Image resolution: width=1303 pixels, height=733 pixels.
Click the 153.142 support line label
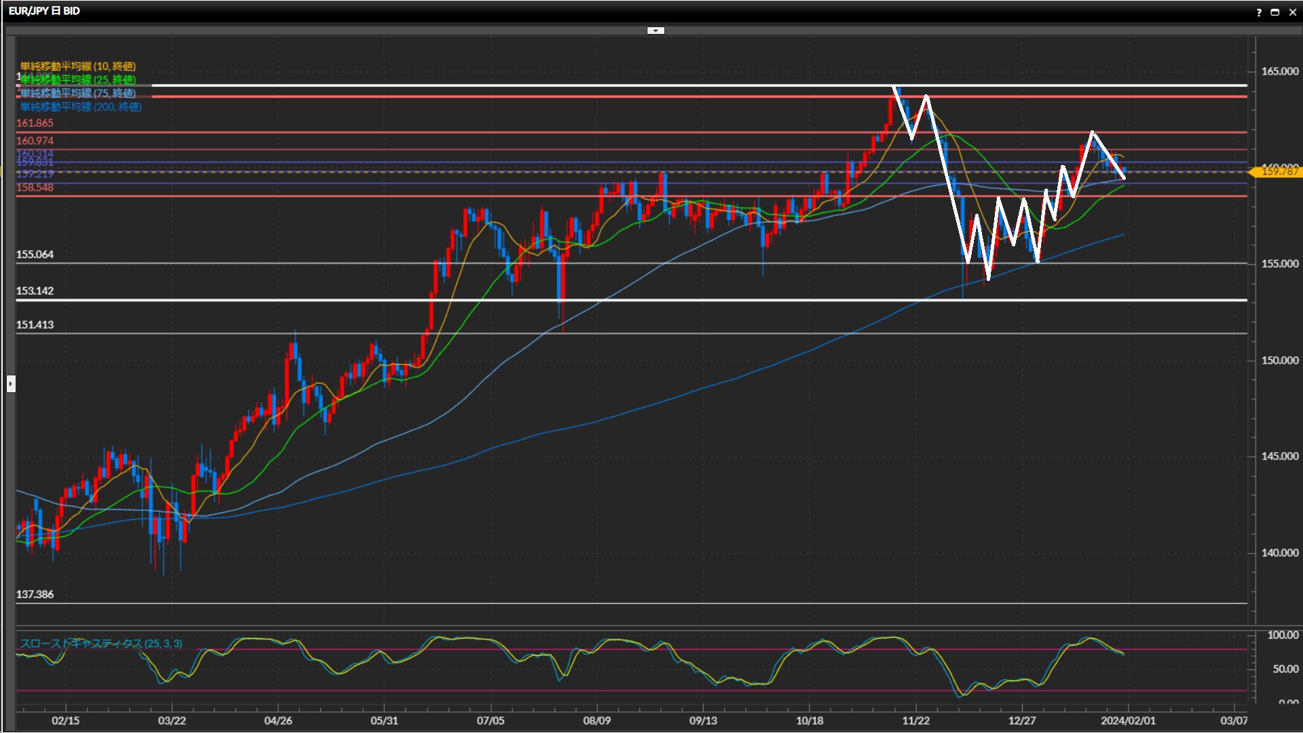coord(35,290)
